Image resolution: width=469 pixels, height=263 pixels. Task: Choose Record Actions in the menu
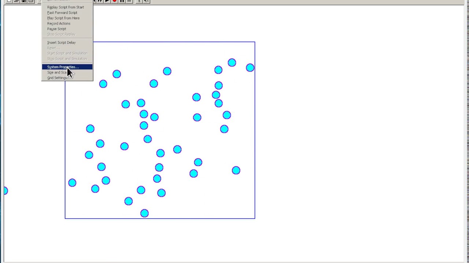pos(67,24)
